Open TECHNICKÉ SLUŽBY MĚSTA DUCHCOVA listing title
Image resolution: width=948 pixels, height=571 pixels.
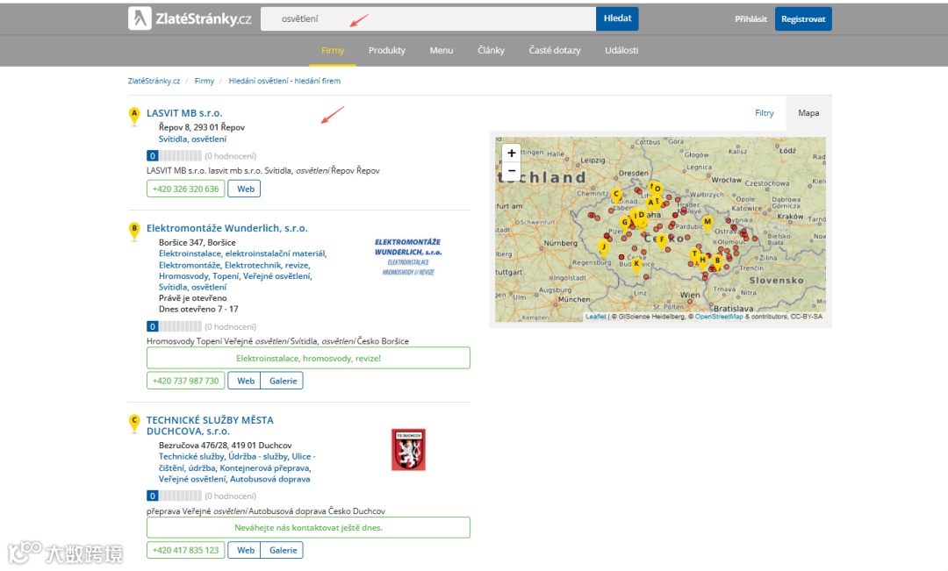210,425
